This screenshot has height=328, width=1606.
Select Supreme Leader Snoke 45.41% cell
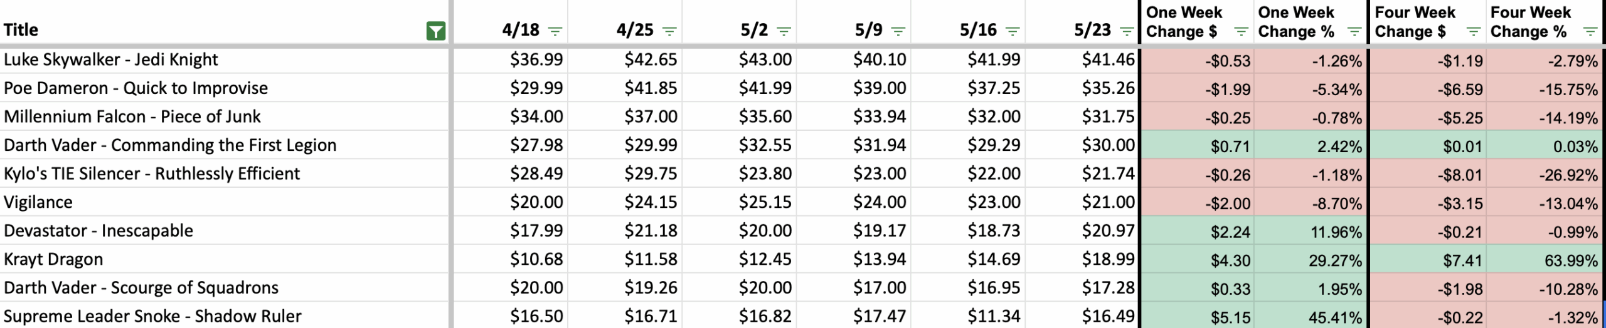coord(1311,317)
